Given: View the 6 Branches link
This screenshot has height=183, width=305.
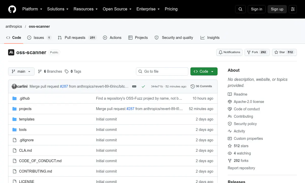Looking at the screenshot, I should pos(50,71).
